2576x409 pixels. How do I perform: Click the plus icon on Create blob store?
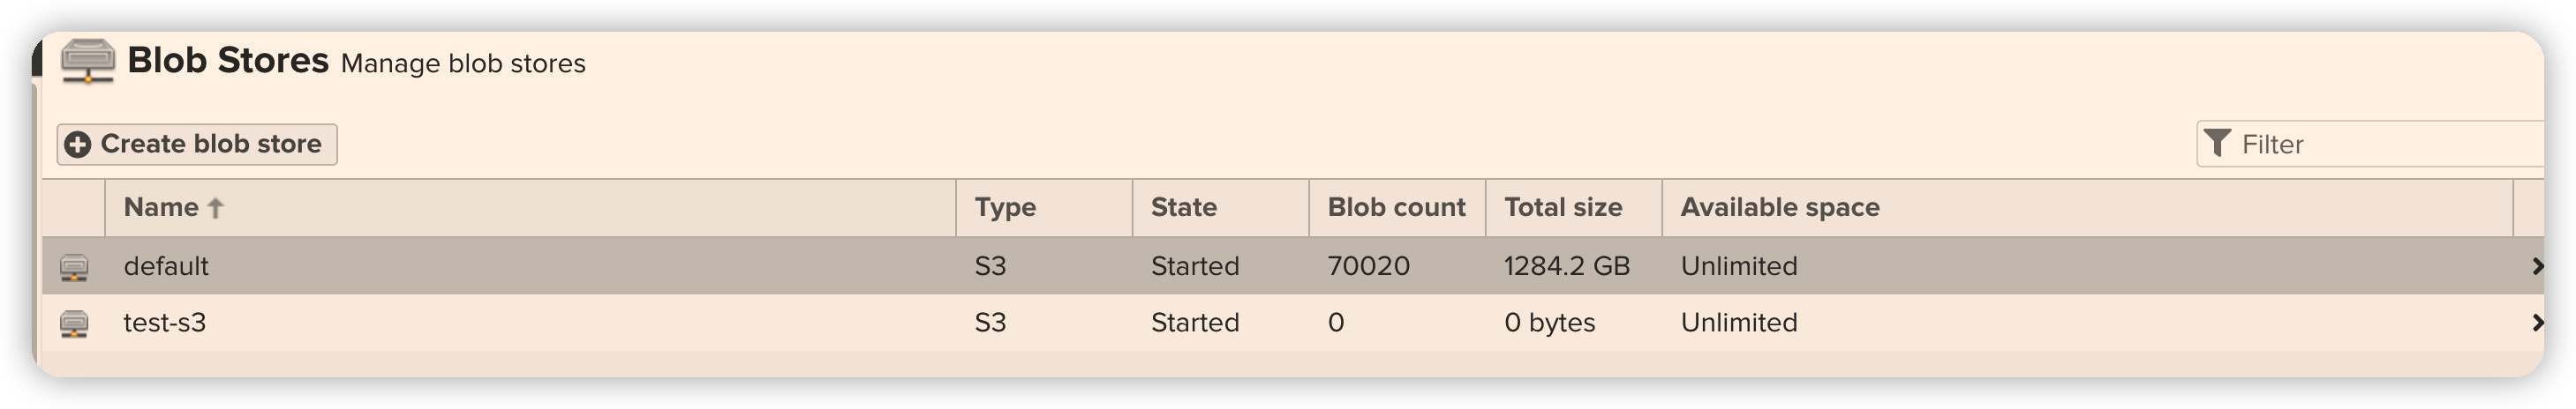pyautogui.click(x=78, y=145)
